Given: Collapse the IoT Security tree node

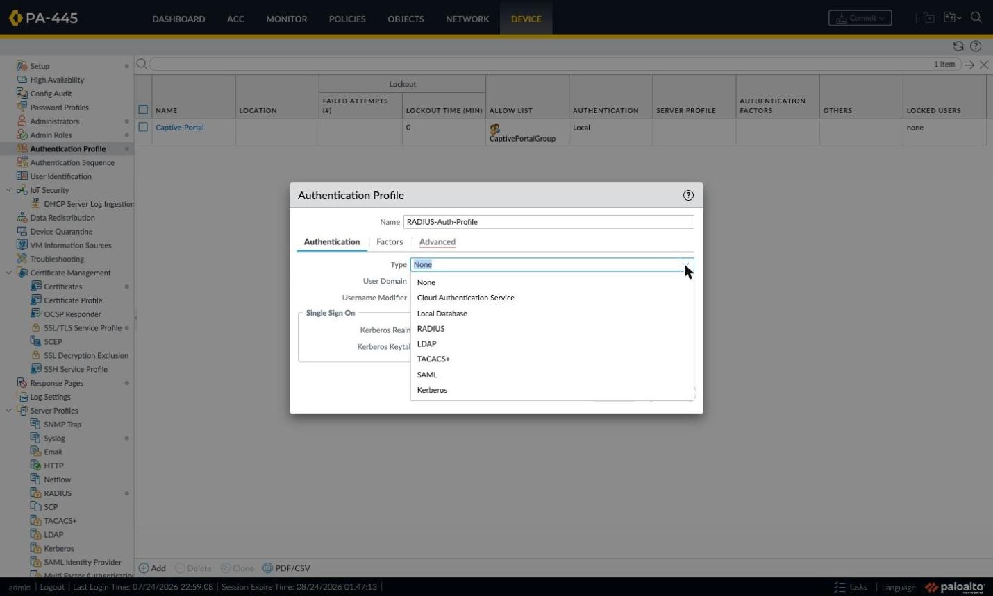Looking at the screenshot, I should click(8, 190).
